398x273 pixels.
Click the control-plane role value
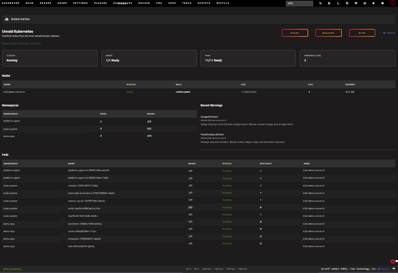[x=183, y=92]
